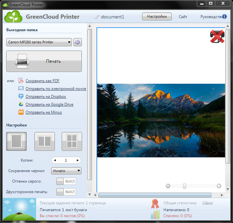Toggle Оттенки серого switch
233x223 pixels.
point(66,181)
